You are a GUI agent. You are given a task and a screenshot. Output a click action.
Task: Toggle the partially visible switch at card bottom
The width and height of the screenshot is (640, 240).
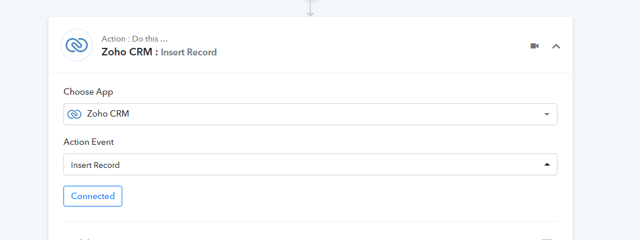546,239
